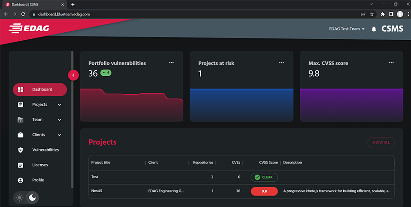Click the Licenses document icon

20,165
